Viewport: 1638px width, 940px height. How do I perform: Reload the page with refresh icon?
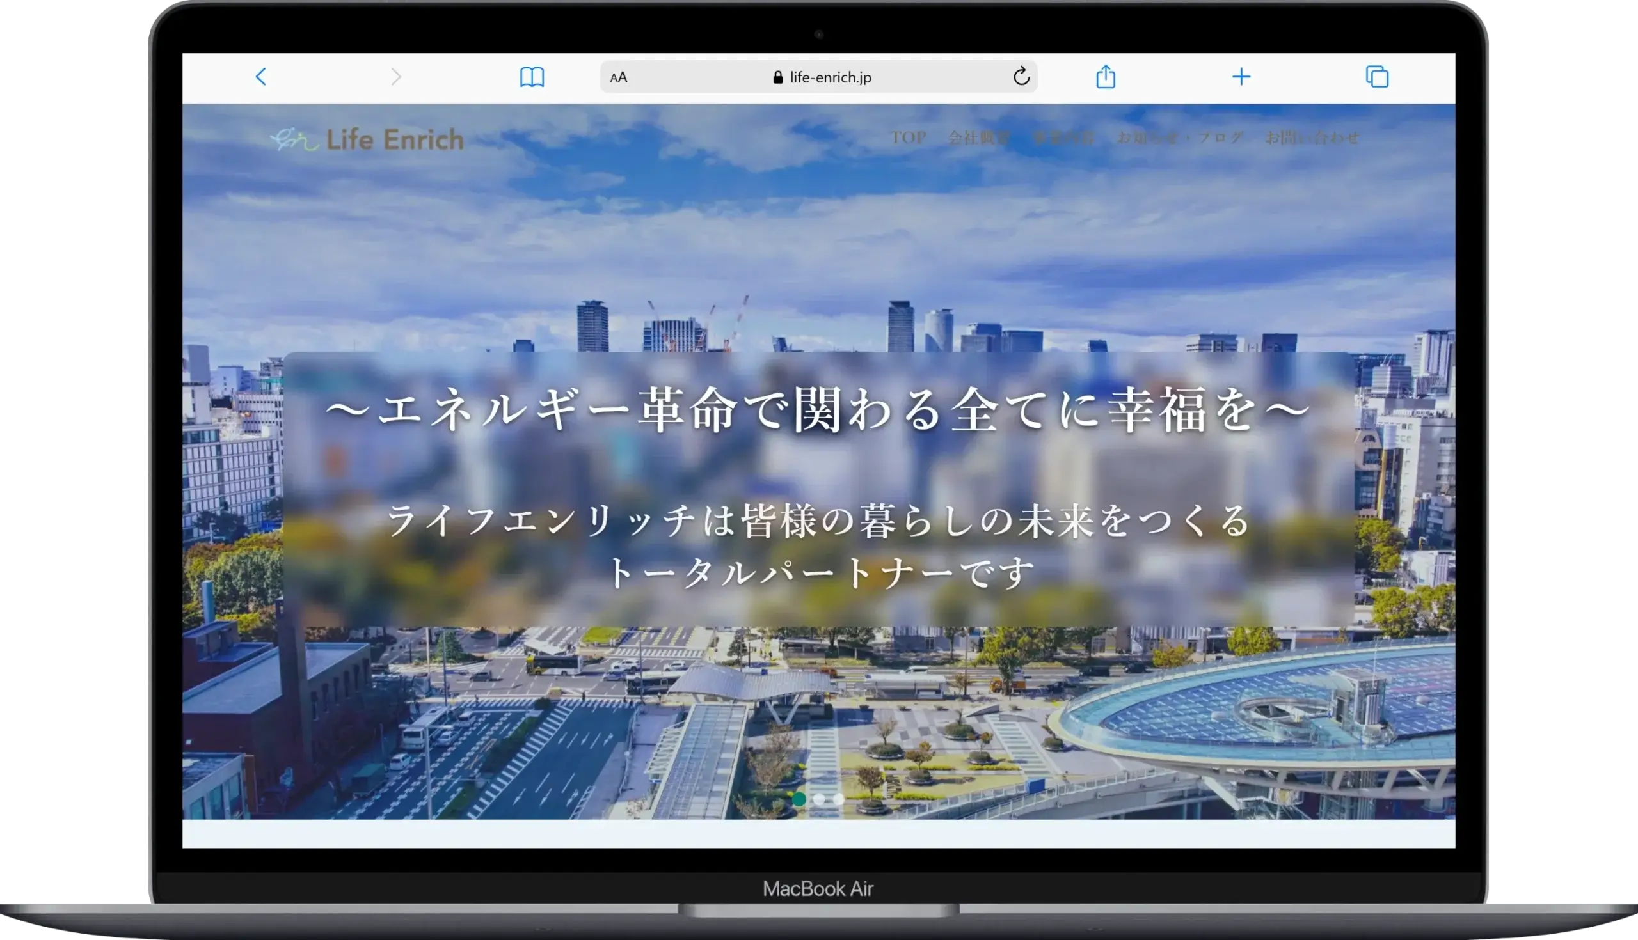(1021, 76)
